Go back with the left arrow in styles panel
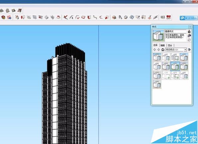Screen dimensions: 198x144 pyautogui.click(x=154, y=50)
